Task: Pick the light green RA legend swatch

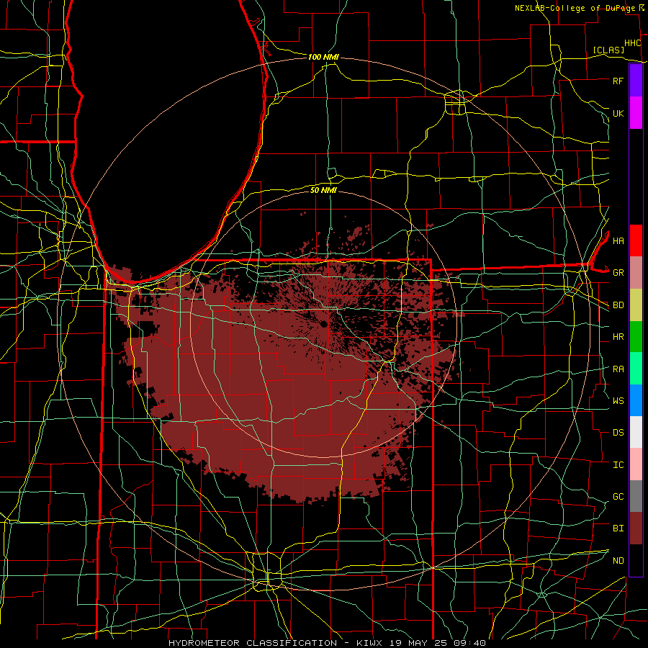Action: [x=636, y=369]
